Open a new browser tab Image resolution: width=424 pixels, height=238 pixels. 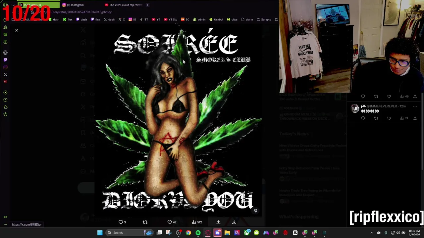[147, 5]
